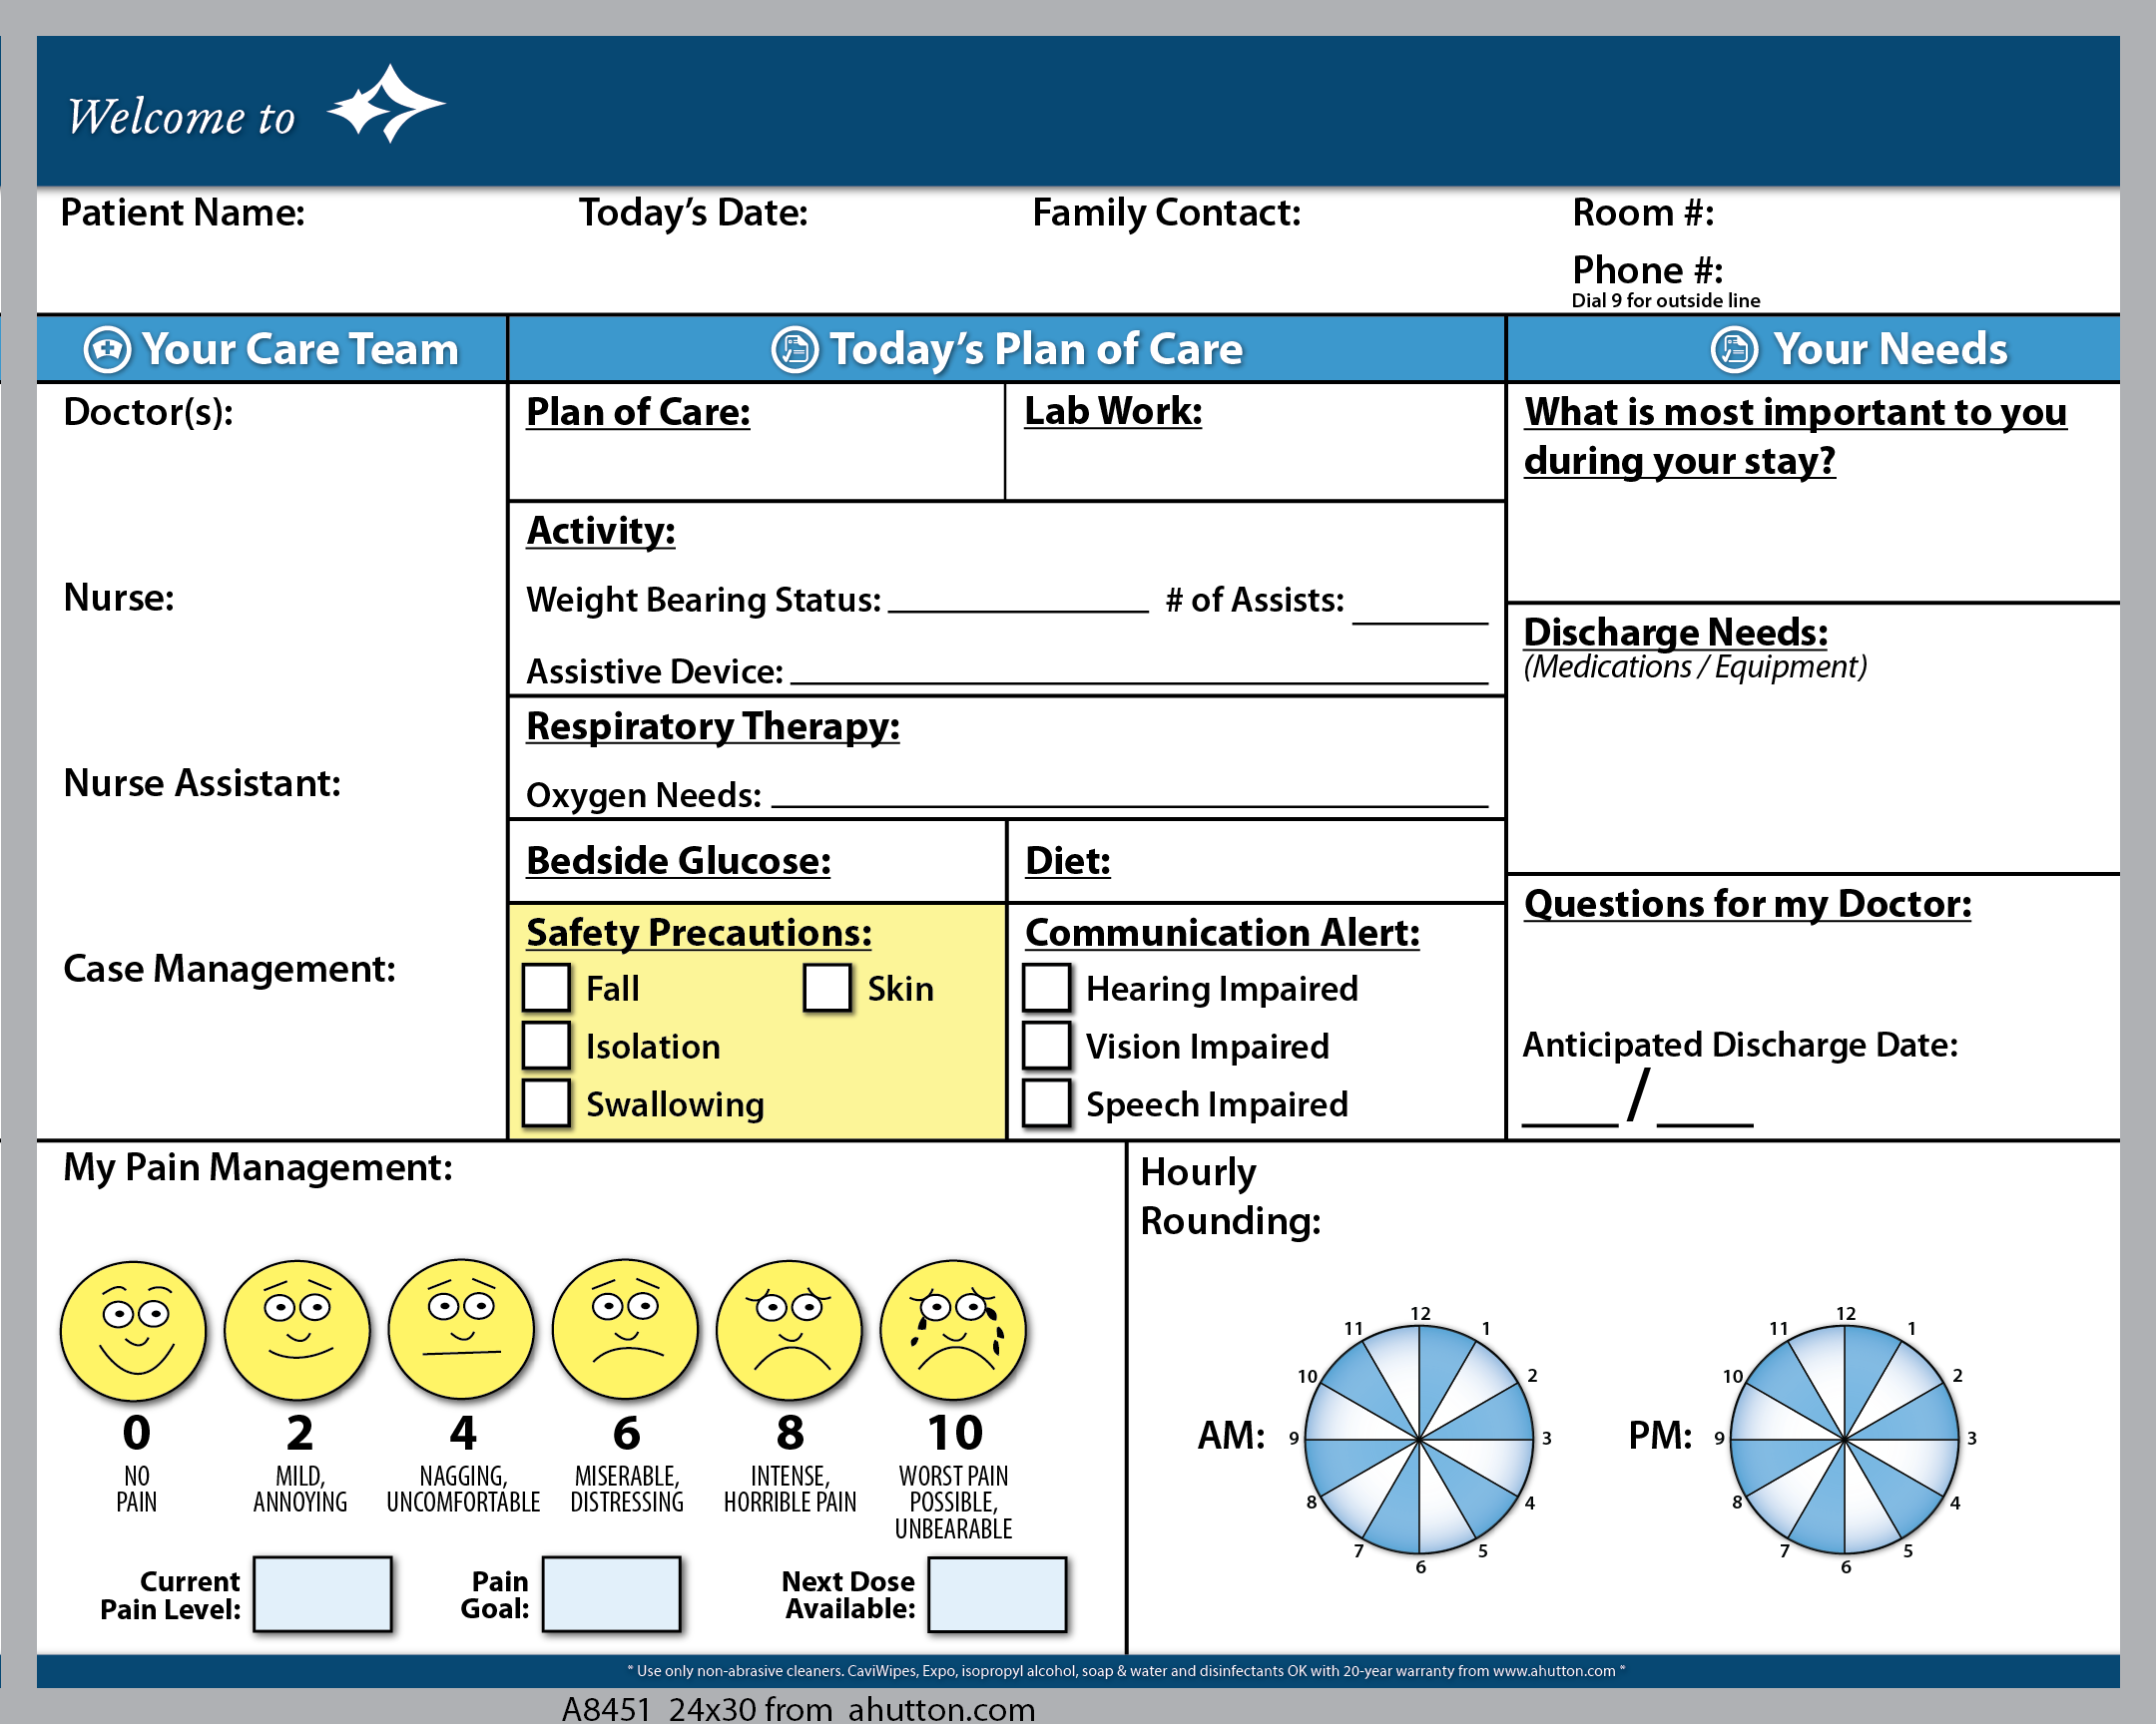Click the Nurse Assistant label
Screen dimensions: 2156x1724
[202, 783]
